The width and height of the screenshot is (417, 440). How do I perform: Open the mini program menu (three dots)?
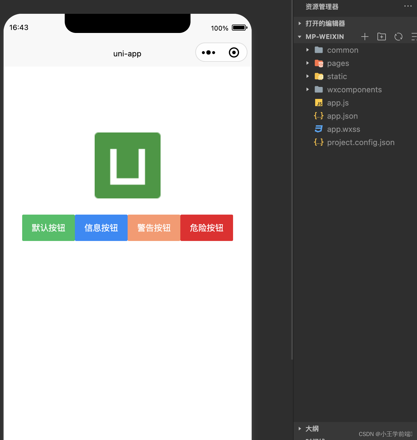tap(208, 52)
